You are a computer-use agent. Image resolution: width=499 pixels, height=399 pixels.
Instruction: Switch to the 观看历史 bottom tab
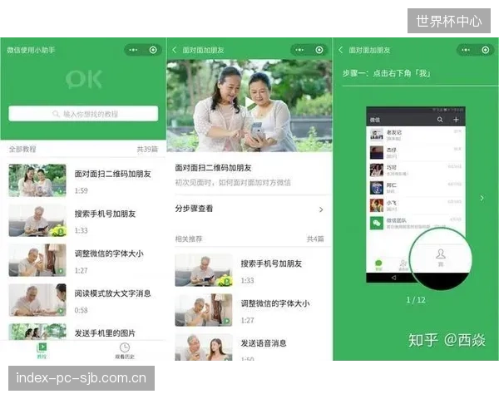(x=125, y=351)
